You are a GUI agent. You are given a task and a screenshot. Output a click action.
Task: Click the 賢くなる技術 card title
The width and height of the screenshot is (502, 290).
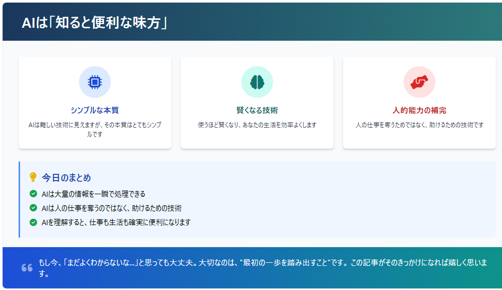coord(257,110)
